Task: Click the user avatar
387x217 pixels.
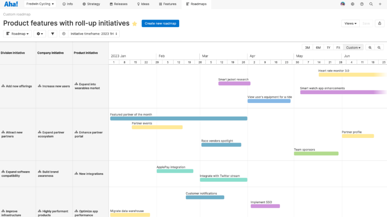Action: pyautogui.click(x=343, y=4)
